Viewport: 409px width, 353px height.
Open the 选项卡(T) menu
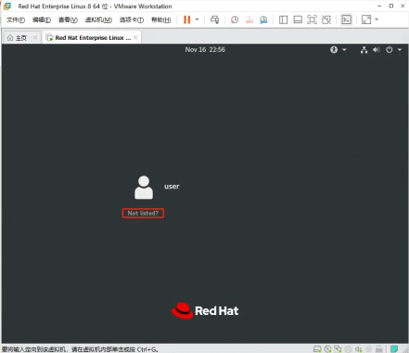[x=132, y=20]
